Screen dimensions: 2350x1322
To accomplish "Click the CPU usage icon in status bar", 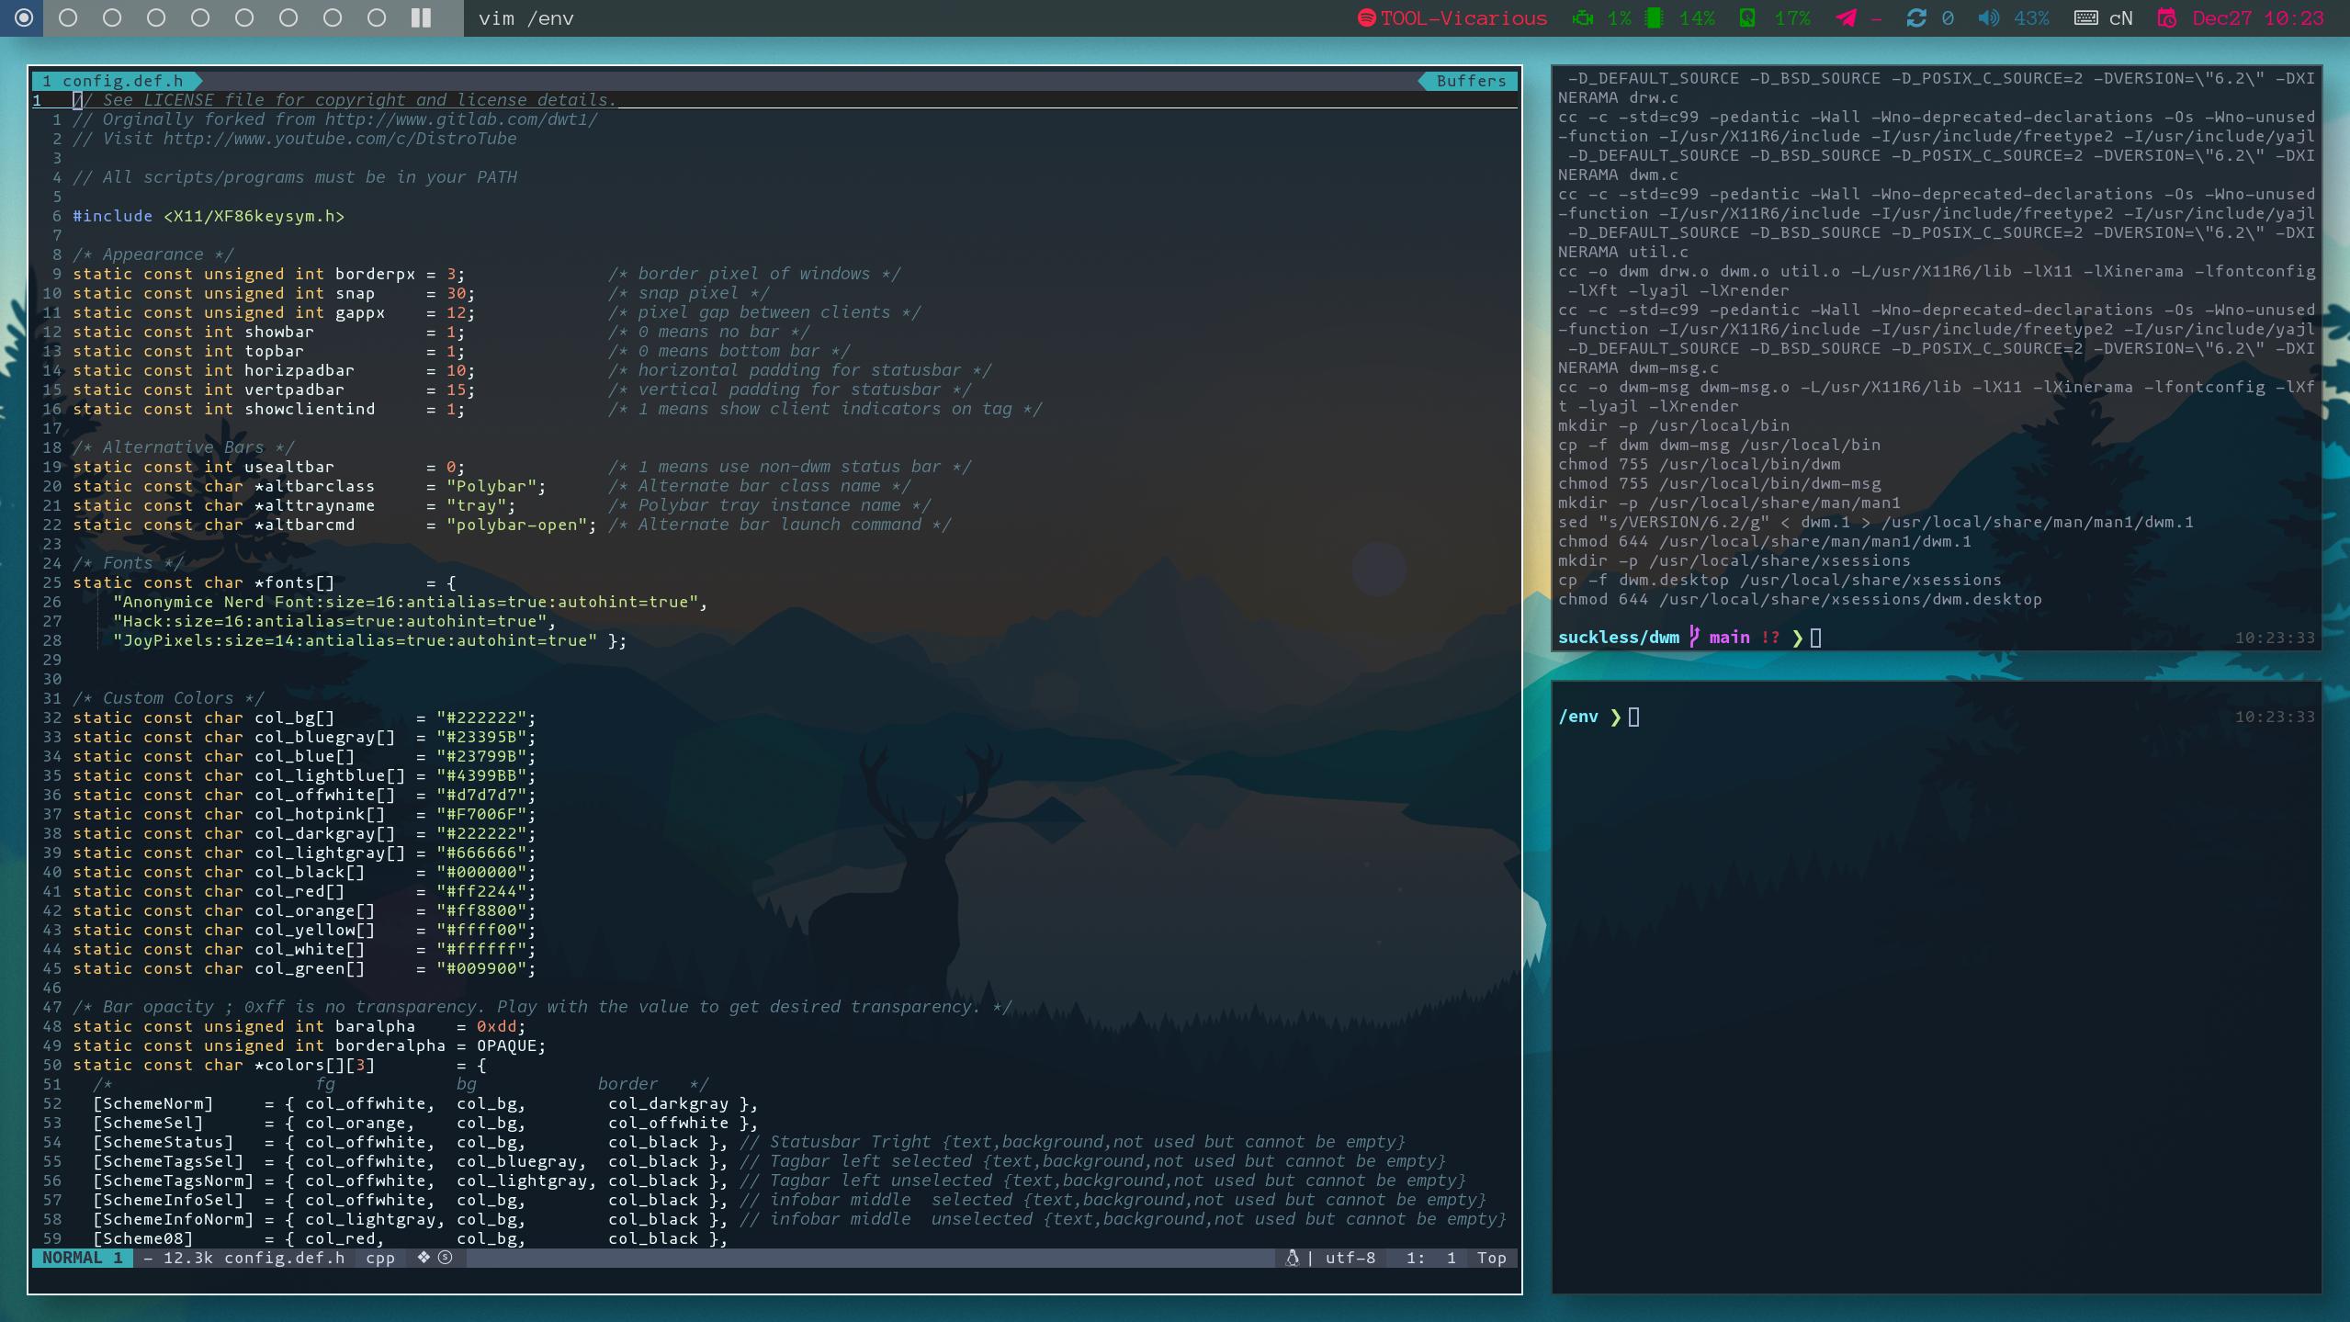I will (x=1582, y=17).
